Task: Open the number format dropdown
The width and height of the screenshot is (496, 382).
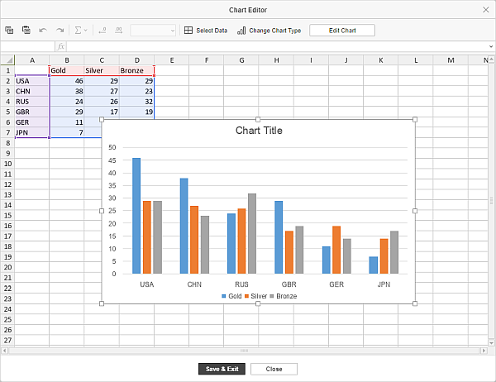Action: point(153,30)
